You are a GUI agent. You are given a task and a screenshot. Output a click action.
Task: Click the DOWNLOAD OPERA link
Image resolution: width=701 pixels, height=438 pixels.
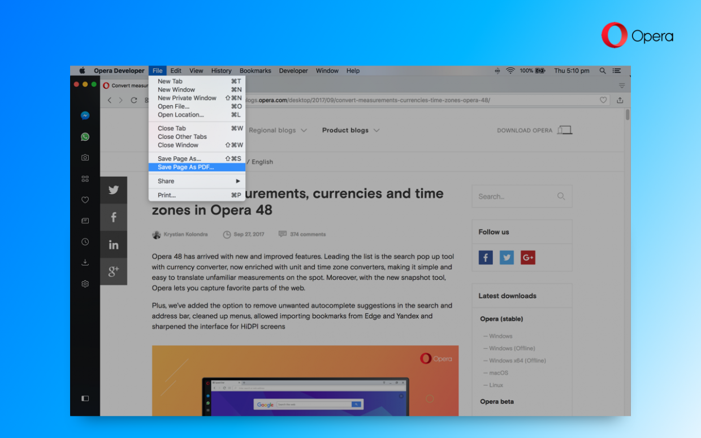tap(524, 130)
